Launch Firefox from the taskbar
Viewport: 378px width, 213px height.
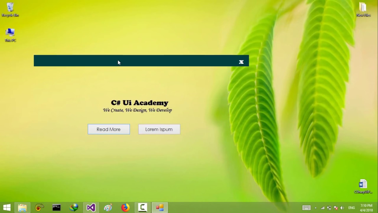pos(125,208)
